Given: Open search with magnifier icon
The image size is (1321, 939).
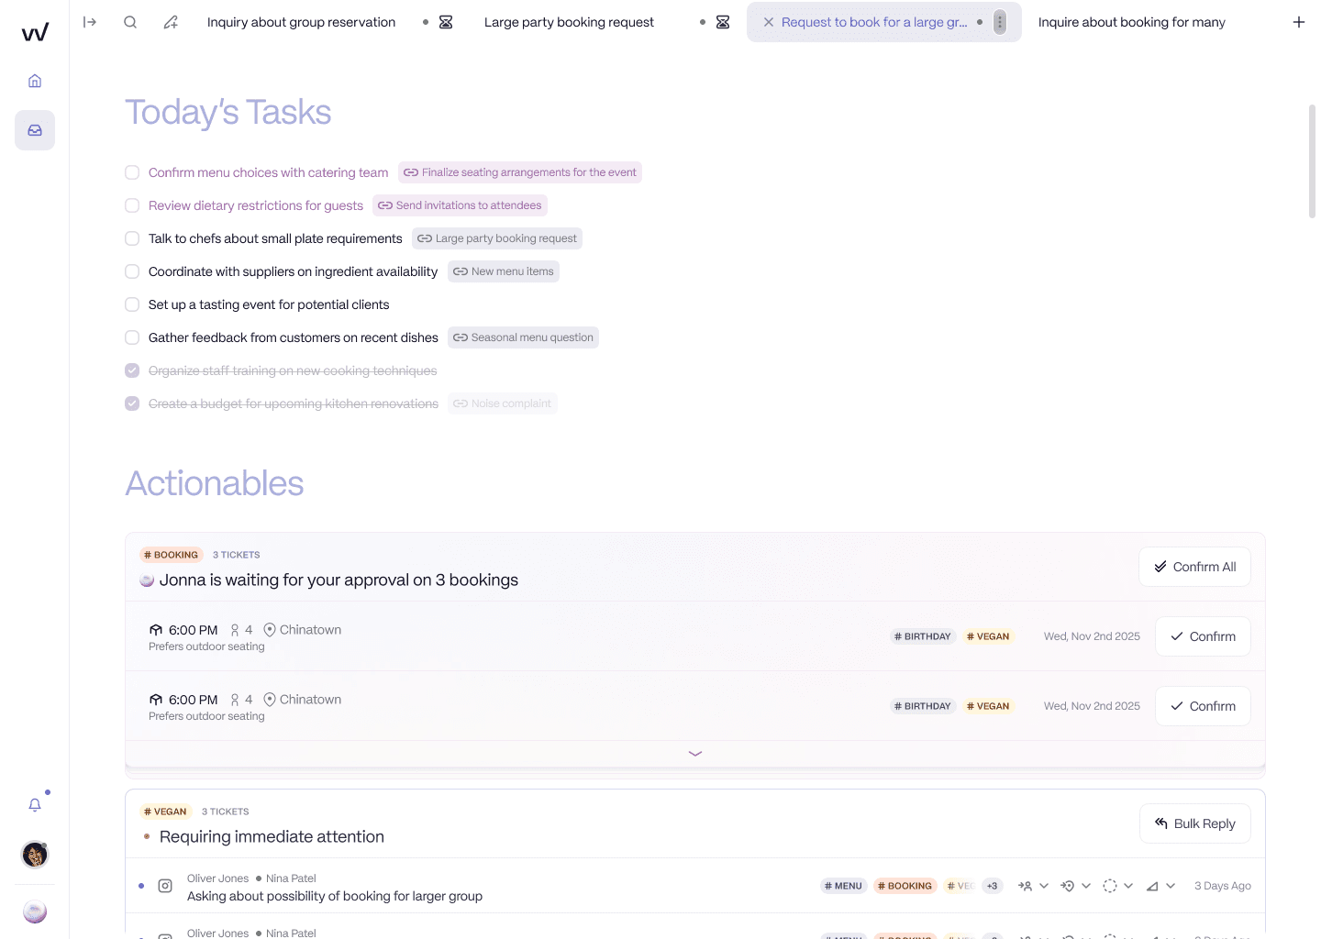Looking at the screenshot, I should pos(130,22).
